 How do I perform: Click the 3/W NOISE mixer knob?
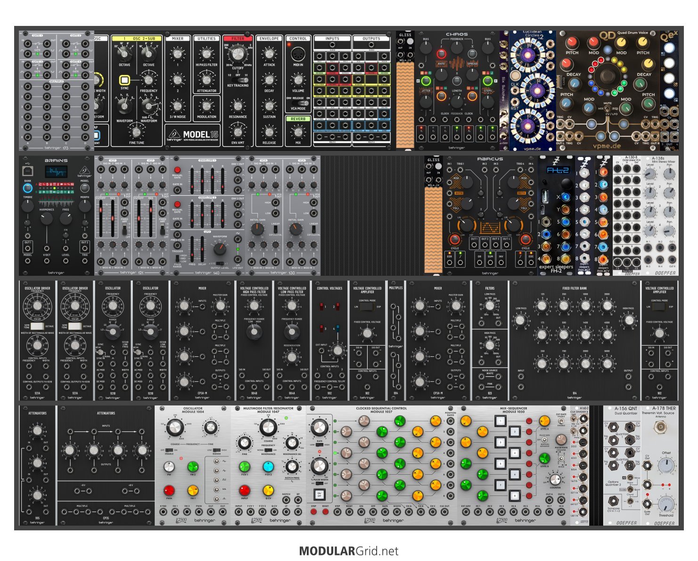(x=178, y=107)
